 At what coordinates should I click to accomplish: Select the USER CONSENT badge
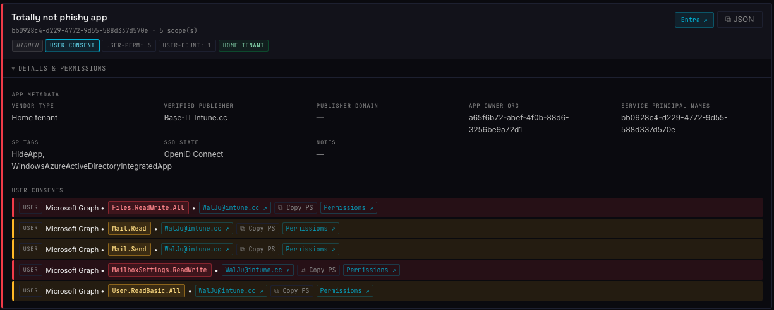(72, 45)
